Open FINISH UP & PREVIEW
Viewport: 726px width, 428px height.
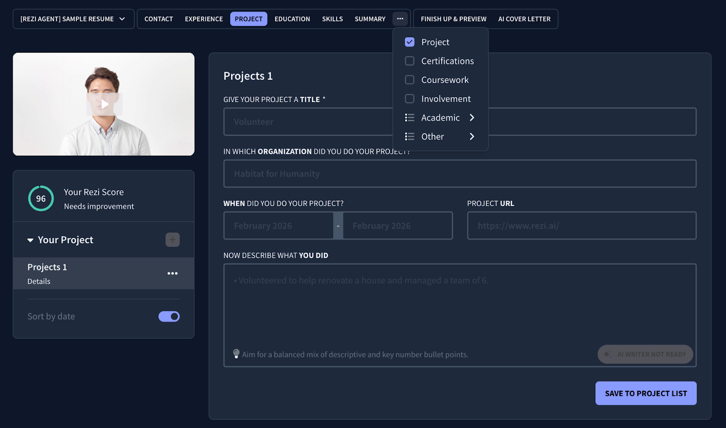[453, 19]
